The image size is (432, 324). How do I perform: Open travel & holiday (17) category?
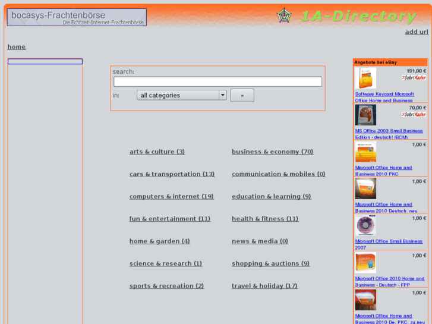[264, 286]
